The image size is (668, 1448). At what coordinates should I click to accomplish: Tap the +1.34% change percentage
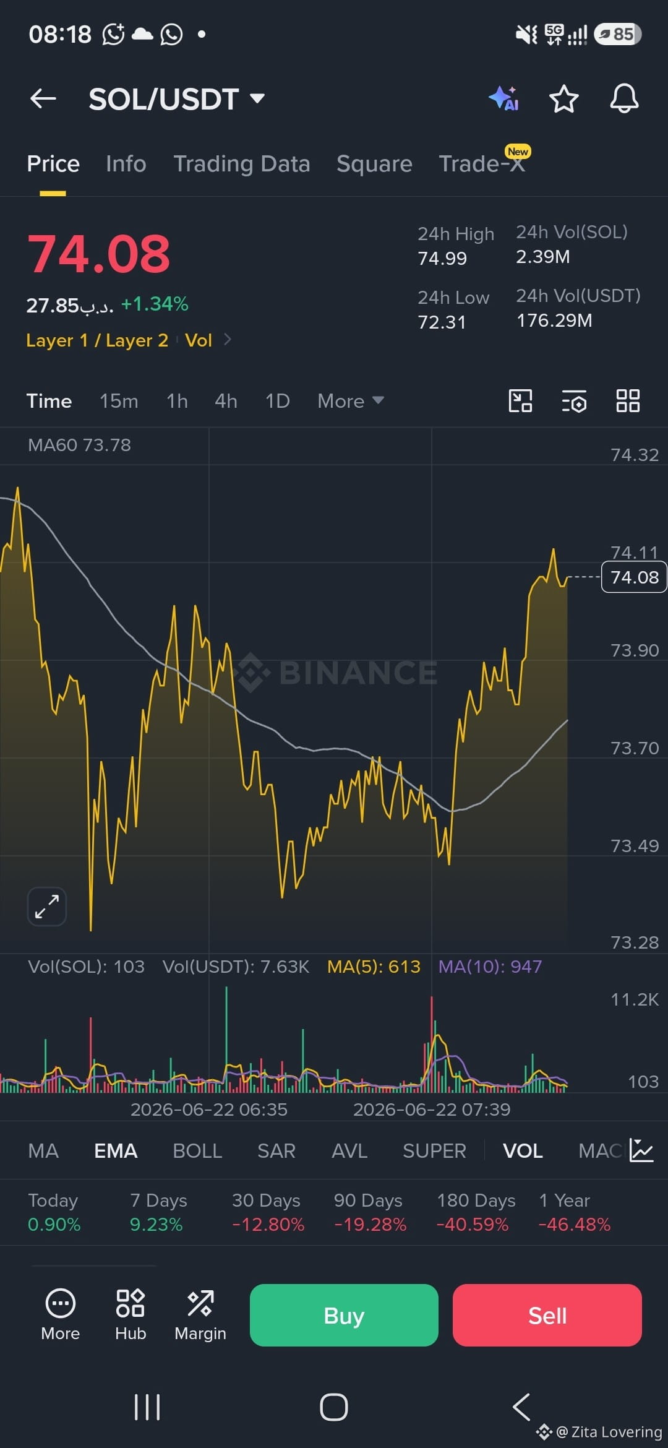pos(155,304)
